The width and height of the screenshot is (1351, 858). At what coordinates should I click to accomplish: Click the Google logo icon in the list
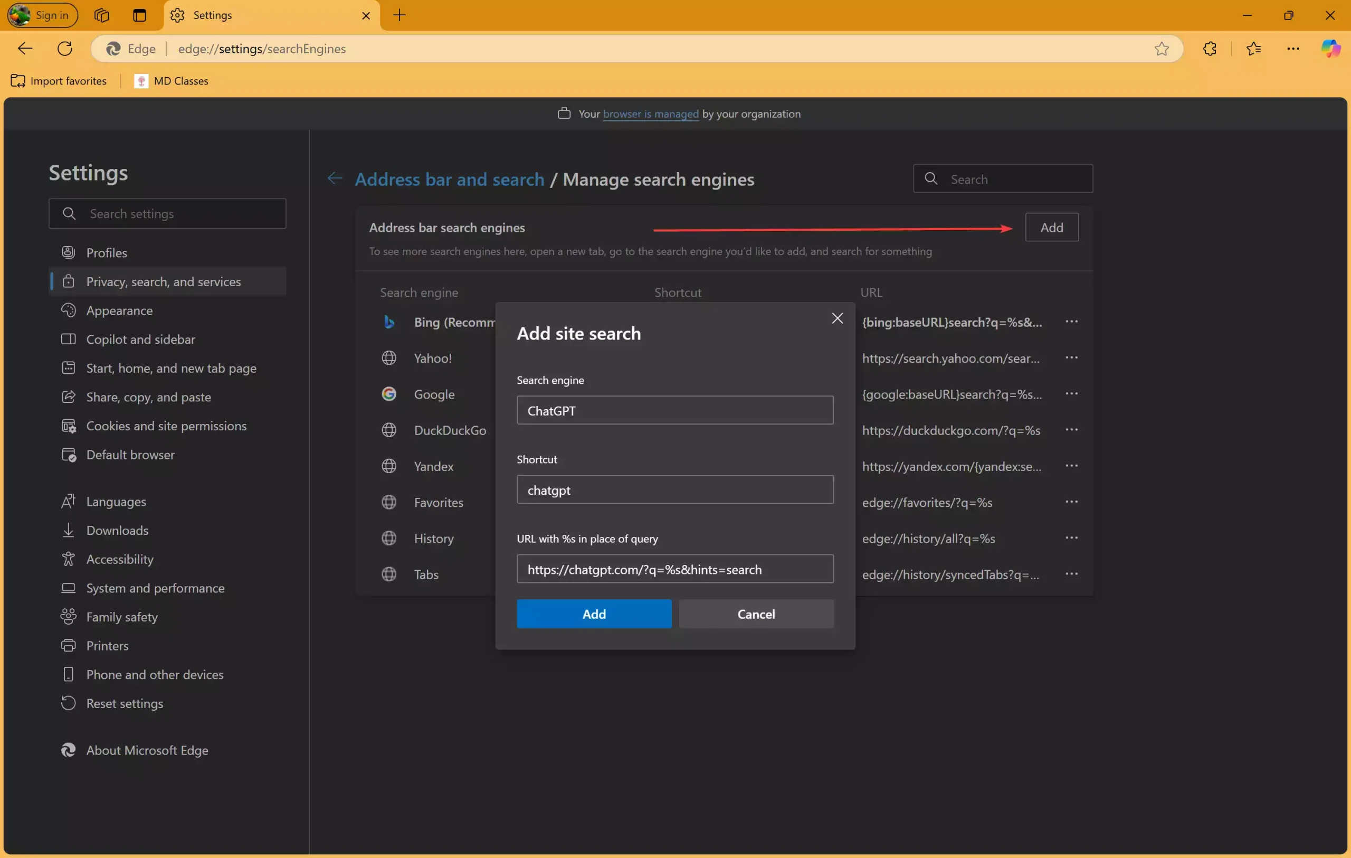coord(389,394)
